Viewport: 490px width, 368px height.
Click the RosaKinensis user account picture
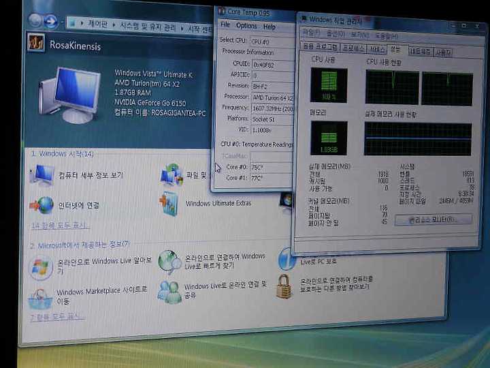(x=36, y=43)
